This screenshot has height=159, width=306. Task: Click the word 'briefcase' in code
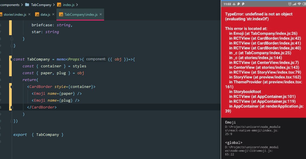tap(42, 25)
